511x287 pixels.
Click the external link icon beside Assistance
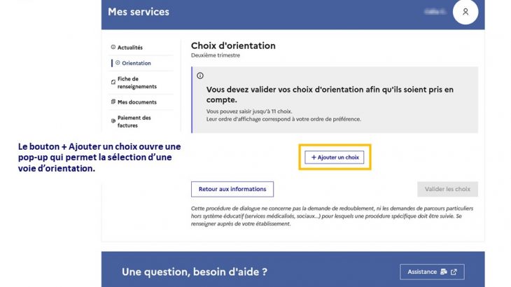pos(454,272)
